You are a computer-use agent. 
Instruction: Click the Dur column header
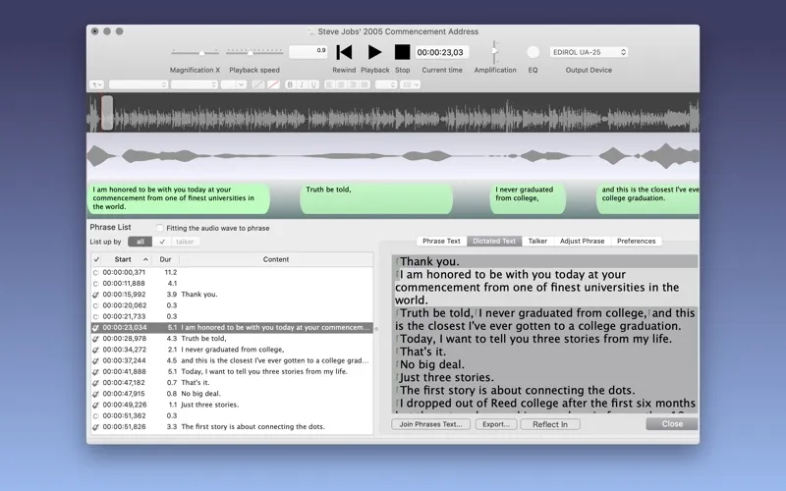click(x=165, y=259)
